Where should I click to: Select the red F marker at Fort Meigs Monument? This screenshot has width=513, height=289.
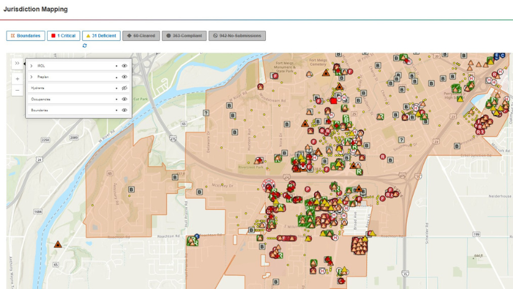coord(276,76)
